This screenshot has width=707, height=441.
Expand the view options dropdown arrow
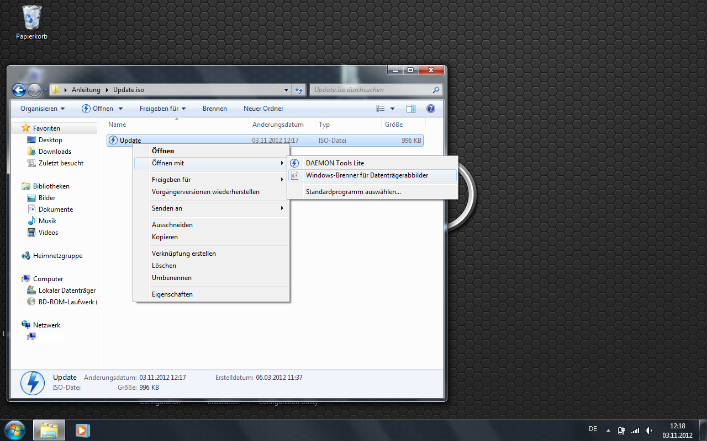click(x=393, y=109)
